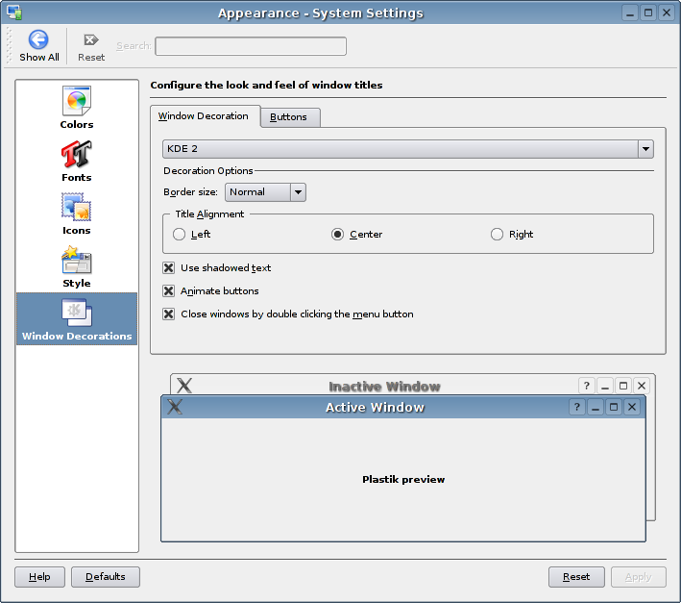Open the KDE 2 decoration dropdown
The image size is (681, 603).
(x=408, y=149)
